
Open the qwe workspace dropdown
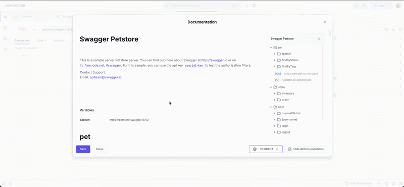coord(381,6)
